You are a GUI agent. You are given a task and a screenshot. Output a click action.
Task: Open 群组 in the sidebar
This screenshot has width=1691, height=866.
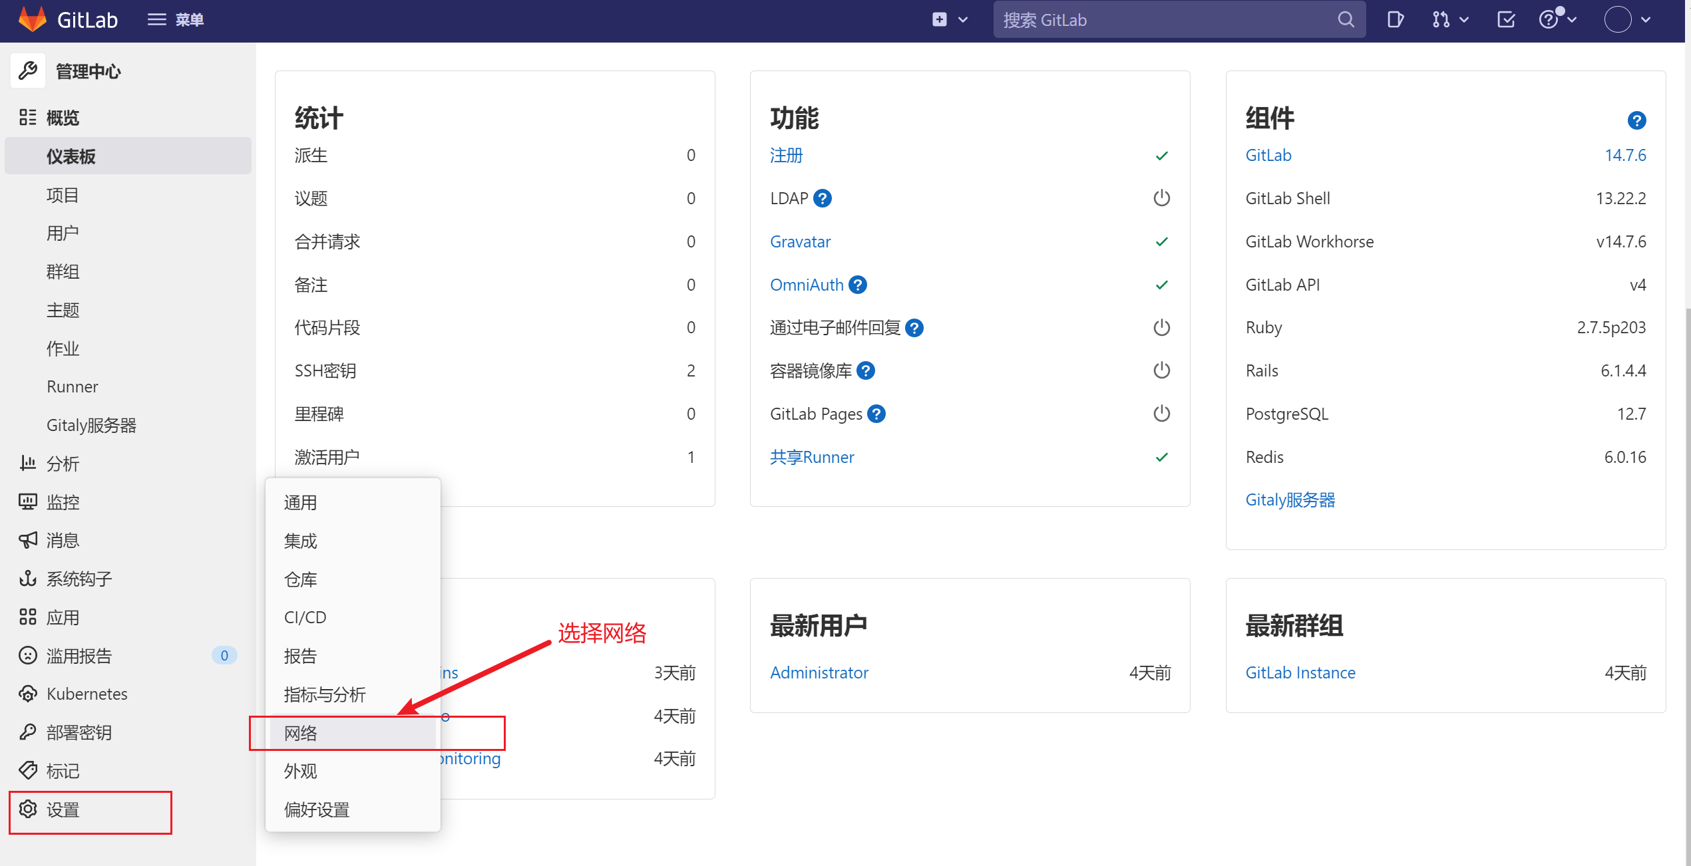pos(128,271)
